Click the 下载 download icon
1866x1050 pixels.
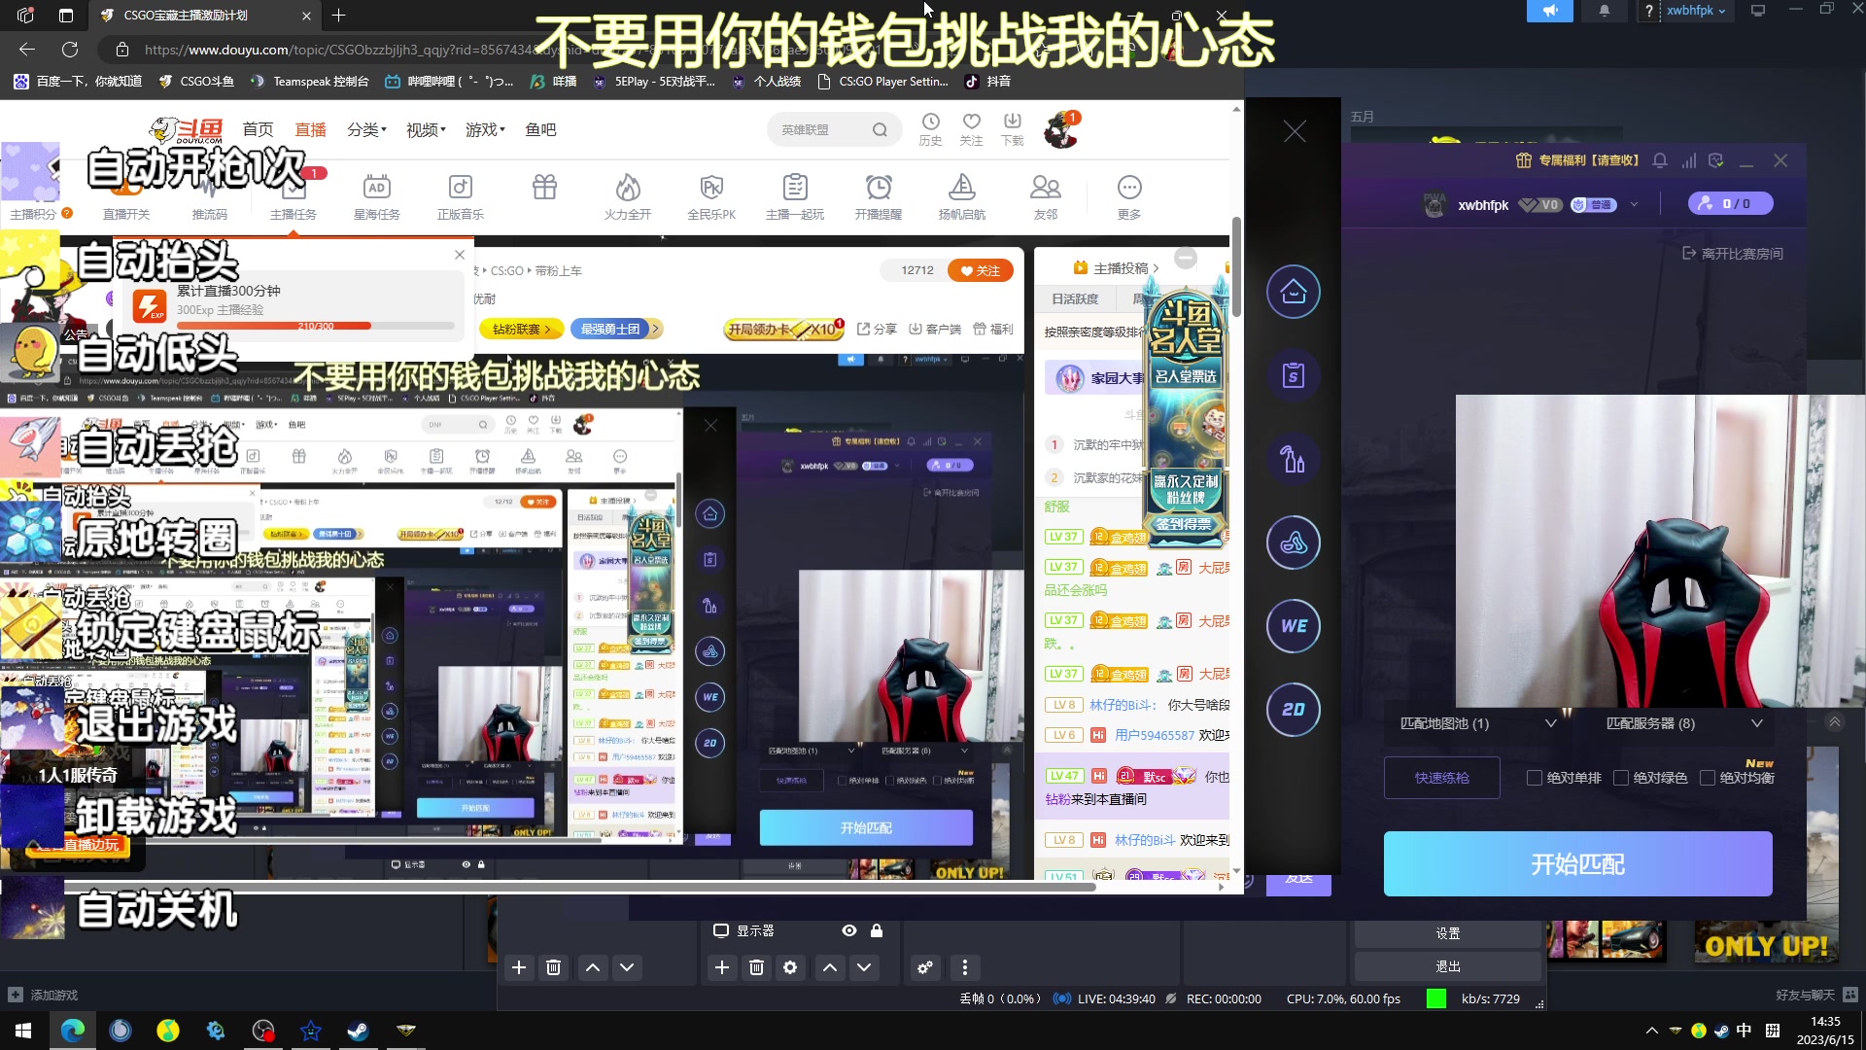tap(1012, 122)
